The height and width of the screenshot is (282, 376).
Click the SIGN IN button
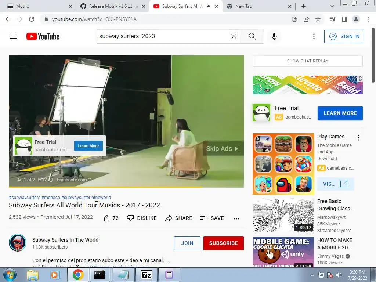(344, 36)
